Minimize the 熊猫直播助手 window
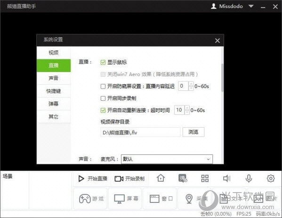 (x=263, y=7)
